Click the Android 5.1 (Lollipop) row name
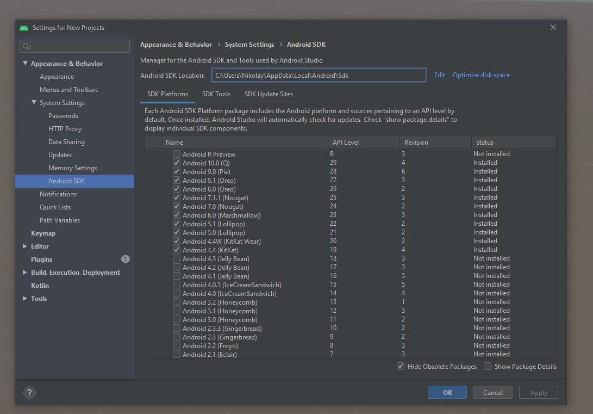 tap(214, 224)
